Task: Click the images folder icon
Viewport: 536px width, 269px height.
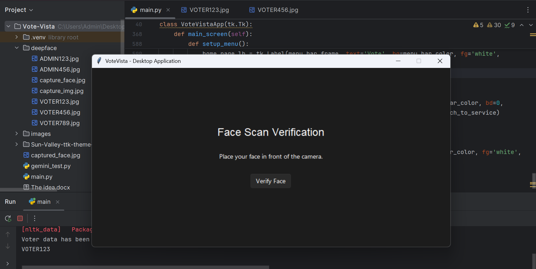Action: pos(26,133)
